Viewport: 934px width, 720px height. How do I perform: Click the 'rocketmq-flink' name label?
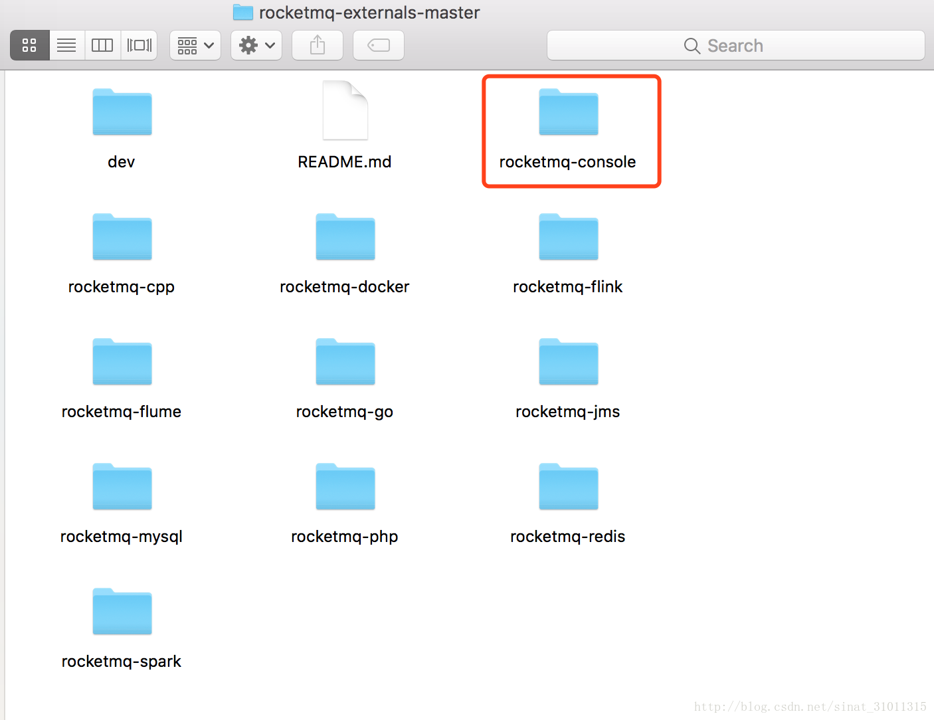pos(568,287)
